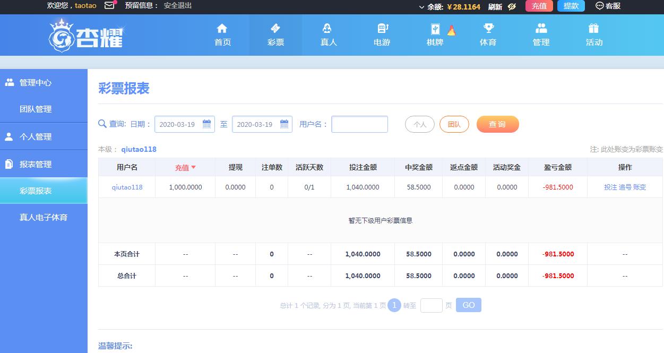Click the 用户名 input field
Viewport: 664px width, 353px height.
(x=359, y=124)
